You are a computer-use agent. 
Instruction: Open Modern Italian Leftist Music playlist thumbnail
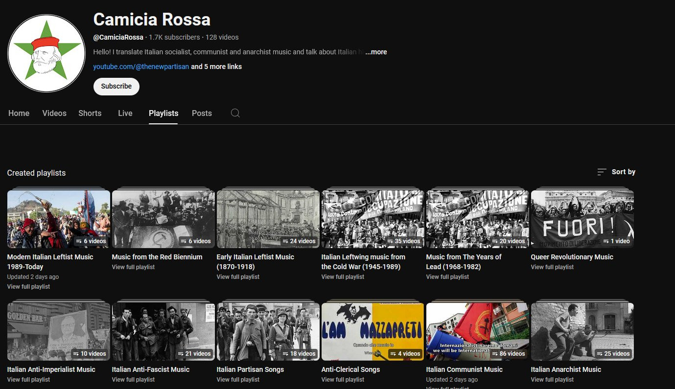(59, 219)
